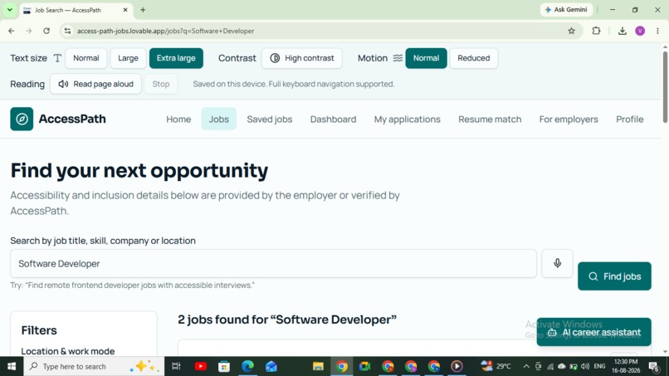The height and width of the screenshot is (376, 669).
Task: Click "2 jobs found for “Software Developer”" heading
Action: [287, 320]
